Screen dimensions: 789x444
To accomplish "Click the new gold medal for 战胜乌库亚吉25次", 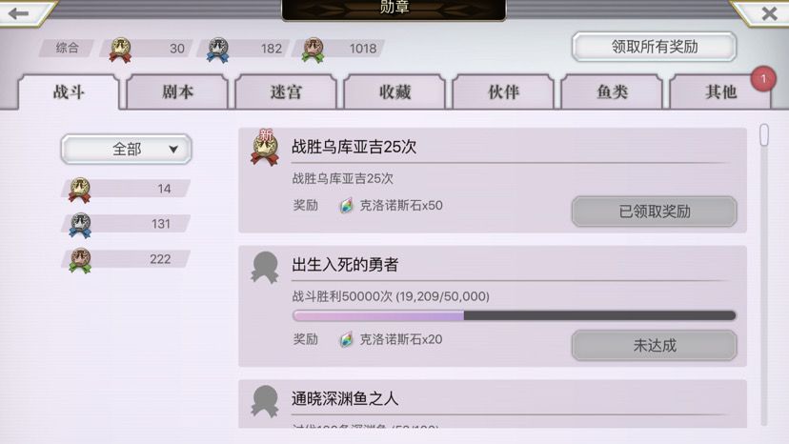I will pyautogui.click(x=265, y=147).
